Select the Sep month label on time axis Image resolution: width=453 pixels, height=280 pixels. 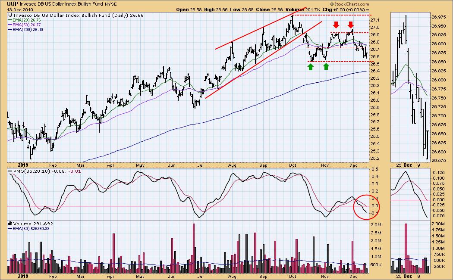[262, 165]
